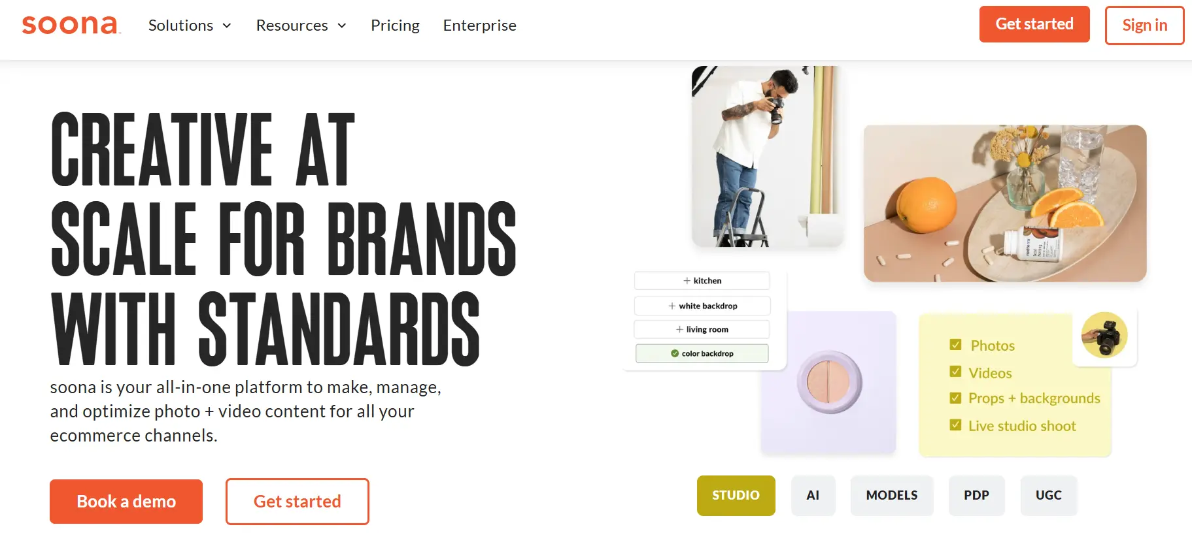Click plus icon beside living room

pyautogui.click(x=679, y=330)
